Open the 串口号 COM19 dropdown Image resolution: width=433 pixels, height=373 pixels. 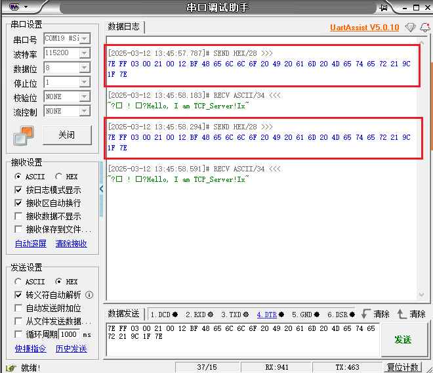85,39
